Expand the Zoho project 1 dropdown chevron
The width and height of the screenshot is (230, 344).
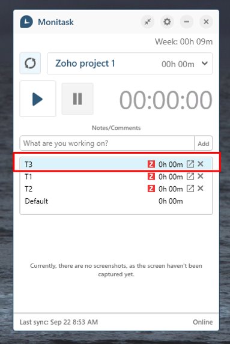coord(205,64)
